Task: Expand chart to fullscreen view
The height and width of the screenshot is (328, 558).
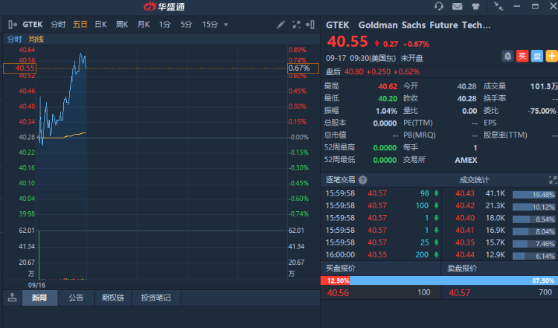Action: (x=297, y=25)
